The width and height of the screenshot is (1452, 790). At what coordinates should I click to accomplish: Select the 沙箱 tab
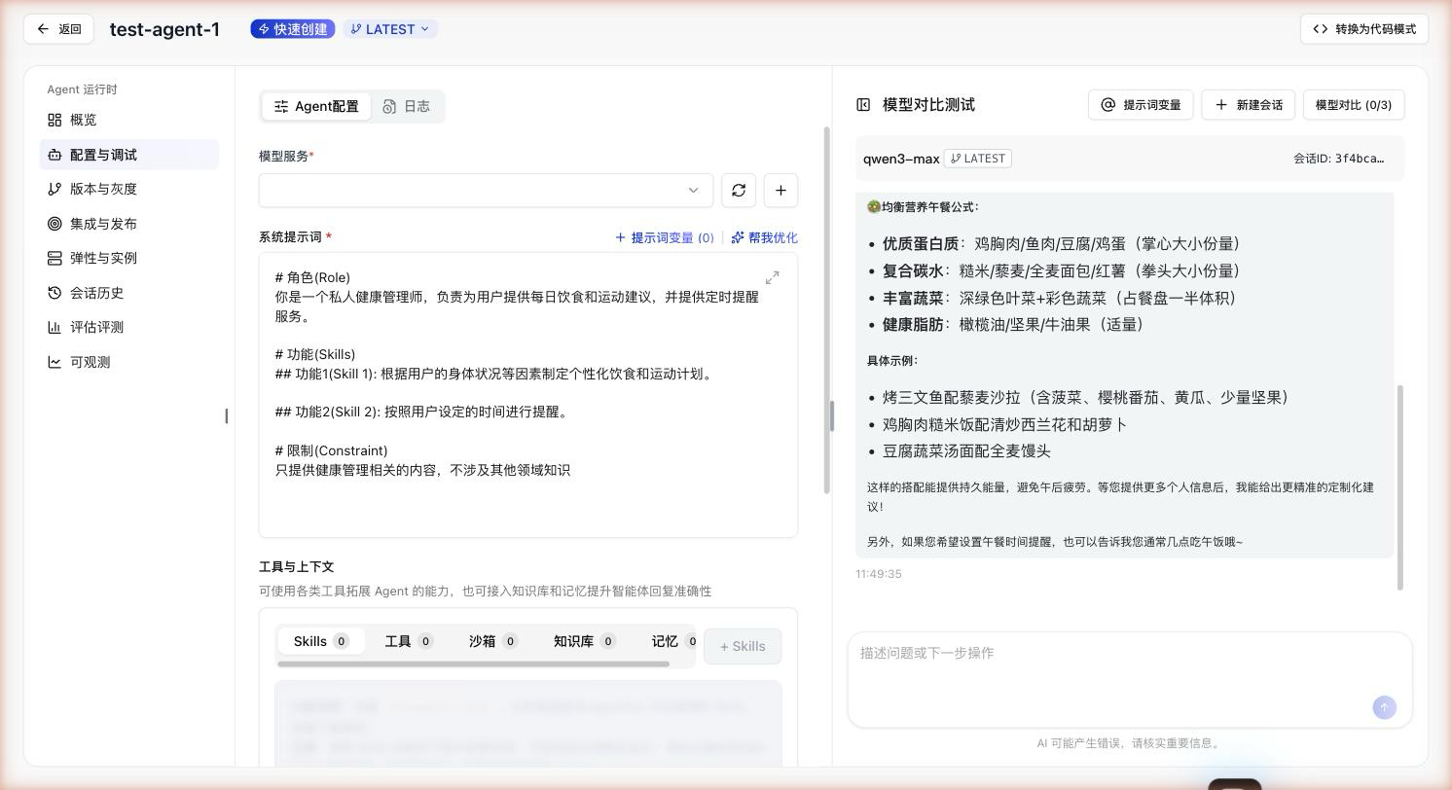(x=493, y=641)
